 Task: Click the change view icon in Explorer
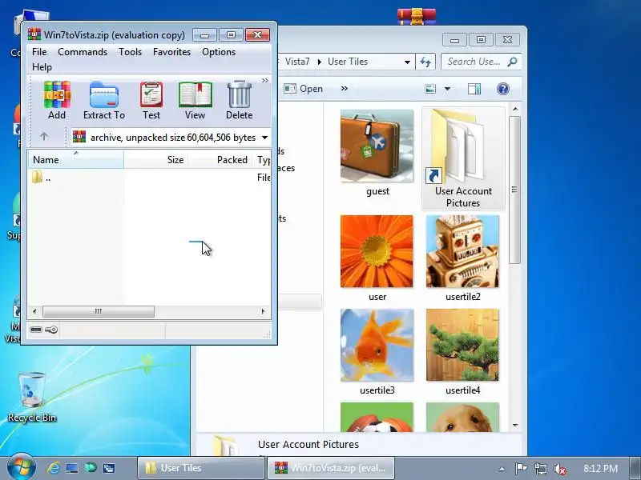(x=430, y=89)
